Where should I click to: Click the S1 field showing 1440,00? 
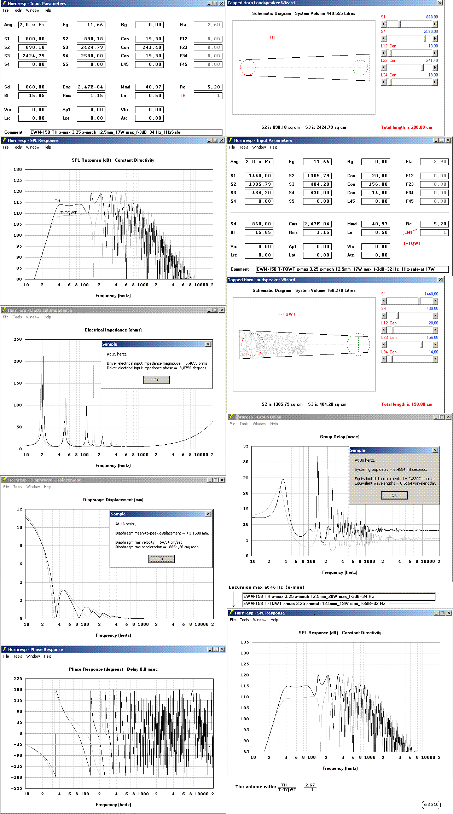point(259,176)
